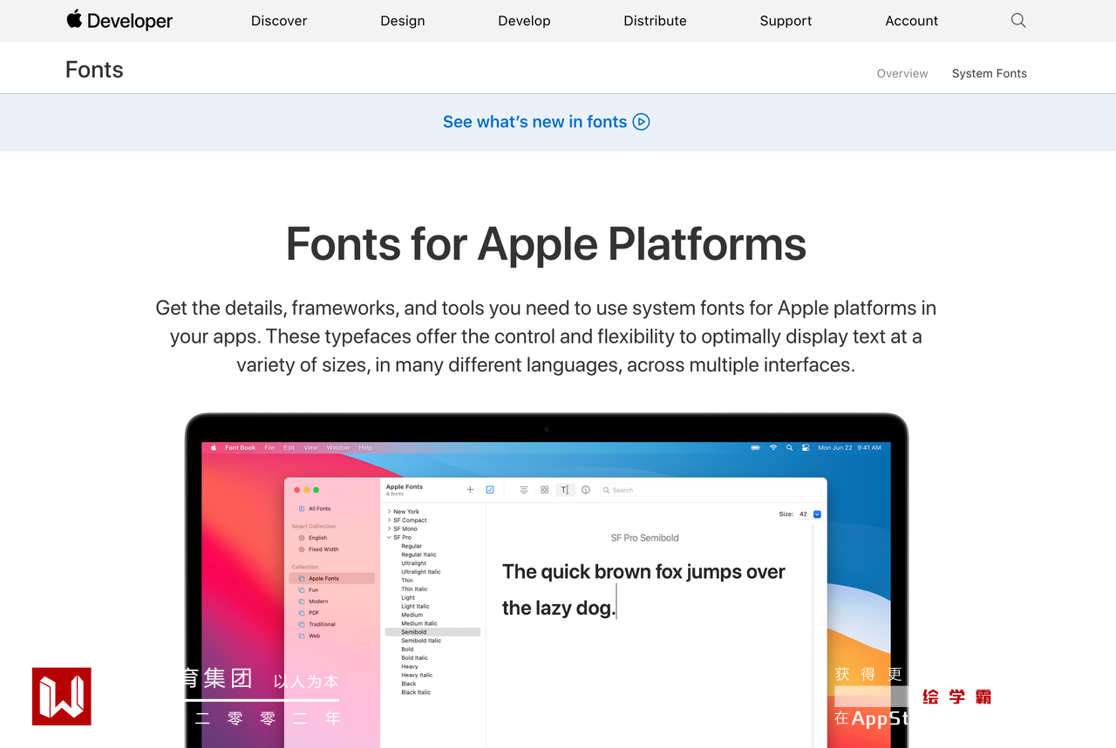Click the battery icon in the Mac menu bar
Viewport: 1116px width, 748px height.
755,448
